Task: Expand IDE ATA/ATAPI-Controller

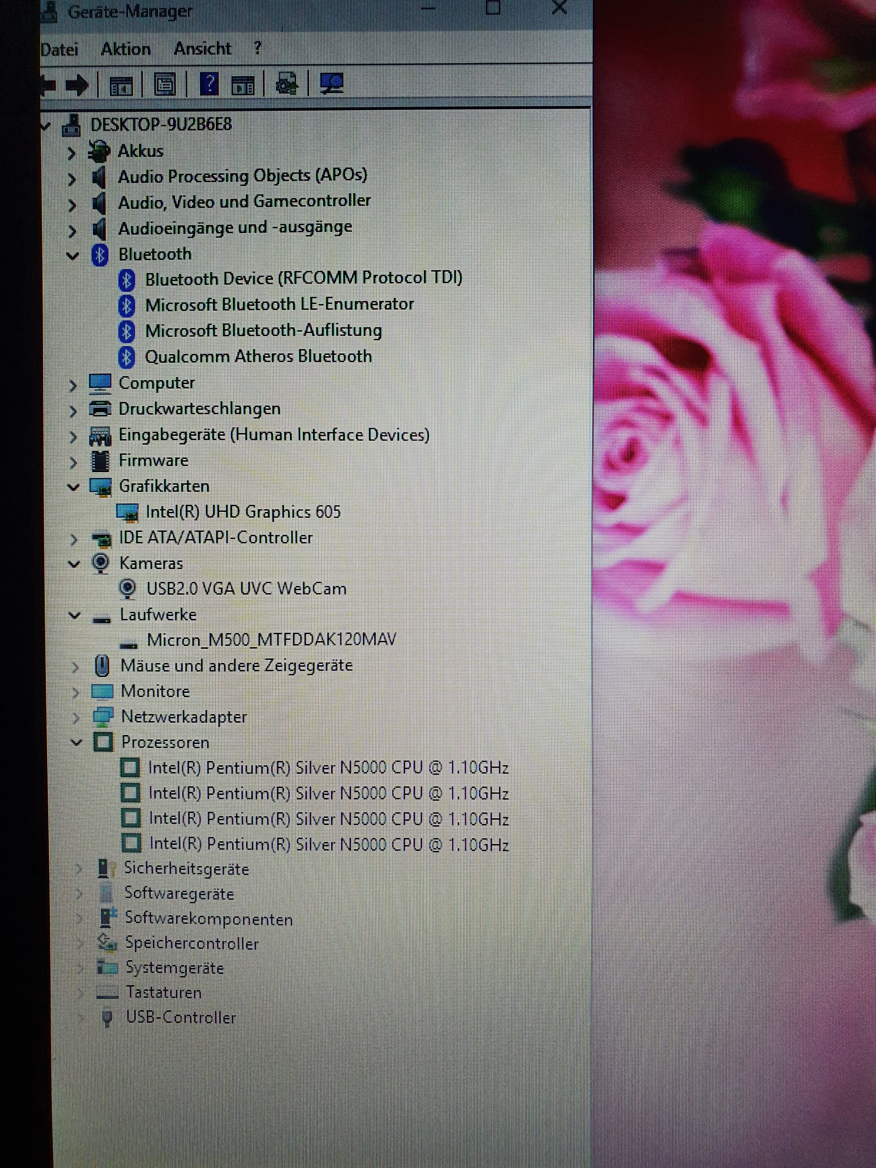Action: pyautogui.click(x=74, y=540)
